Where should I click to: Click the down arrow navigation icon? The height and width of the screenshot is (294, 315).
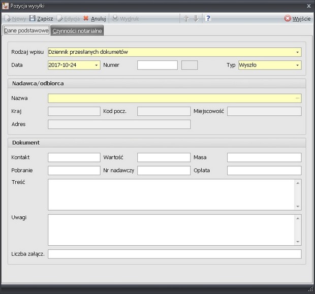(x=196, y=18)
